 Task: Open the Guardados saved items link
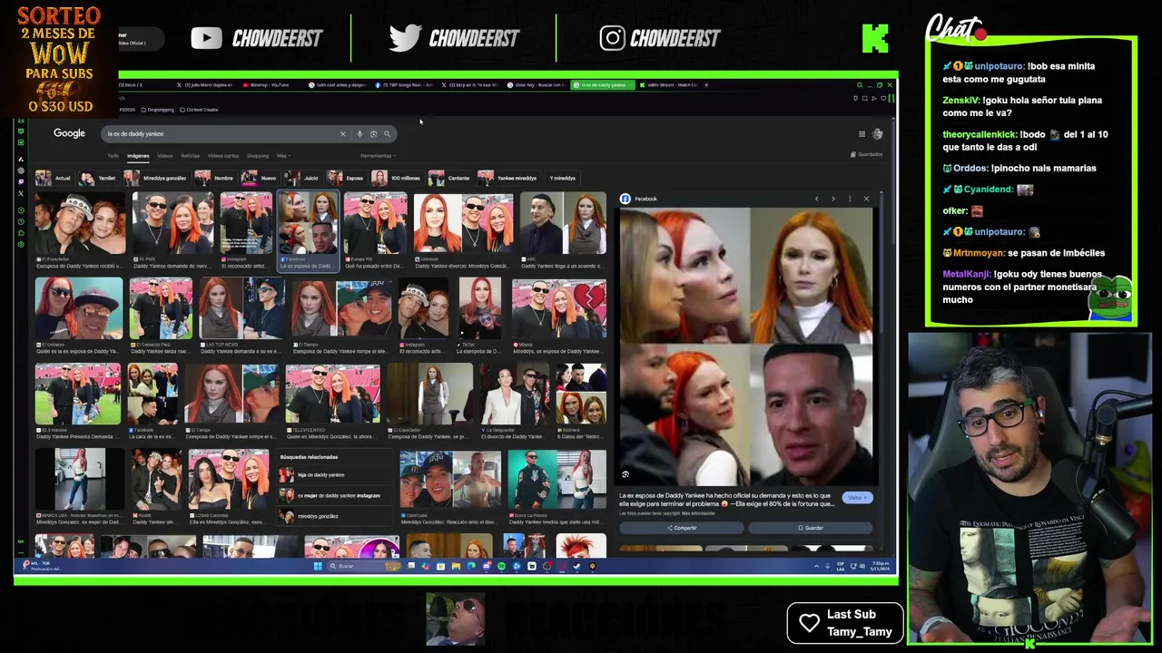click(867, 155)
